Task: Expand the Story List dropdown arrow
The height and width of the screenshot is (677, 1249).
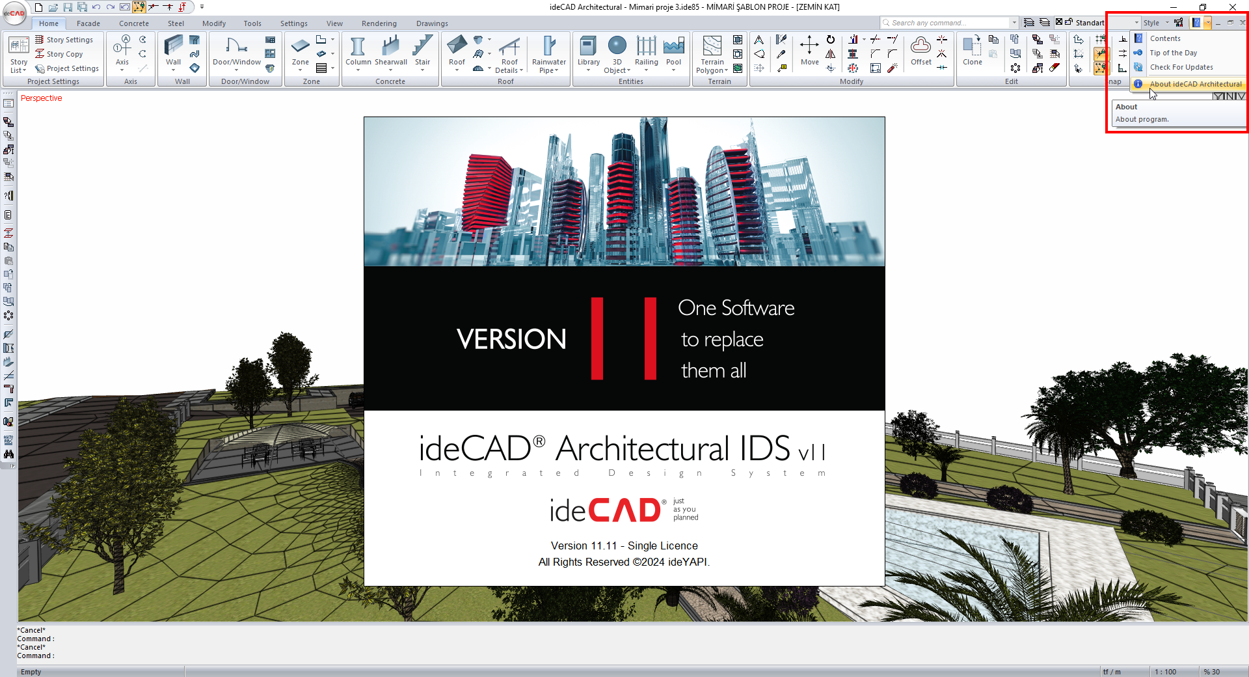Action: 24,71
